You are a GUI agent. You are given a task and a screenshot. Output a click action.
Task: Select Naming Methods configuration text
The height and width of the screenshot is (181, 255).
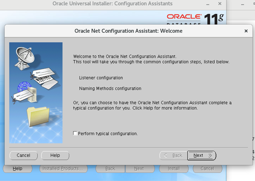pos(110,89)
